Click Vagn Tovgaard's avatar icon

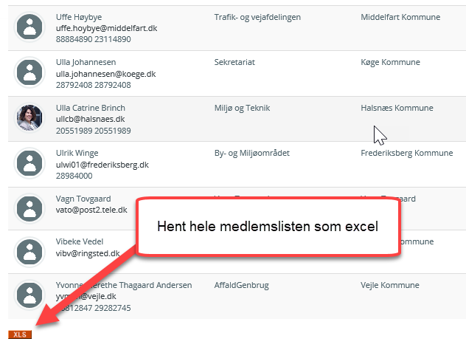pos(29,210)
